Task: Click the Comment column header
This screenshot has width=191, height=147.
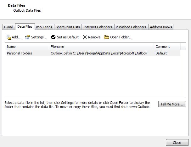Action: [167, 47]
